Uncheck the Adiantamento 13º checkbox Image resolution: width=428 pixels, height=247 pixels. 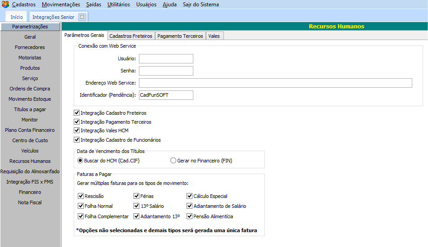click(137, 216)
